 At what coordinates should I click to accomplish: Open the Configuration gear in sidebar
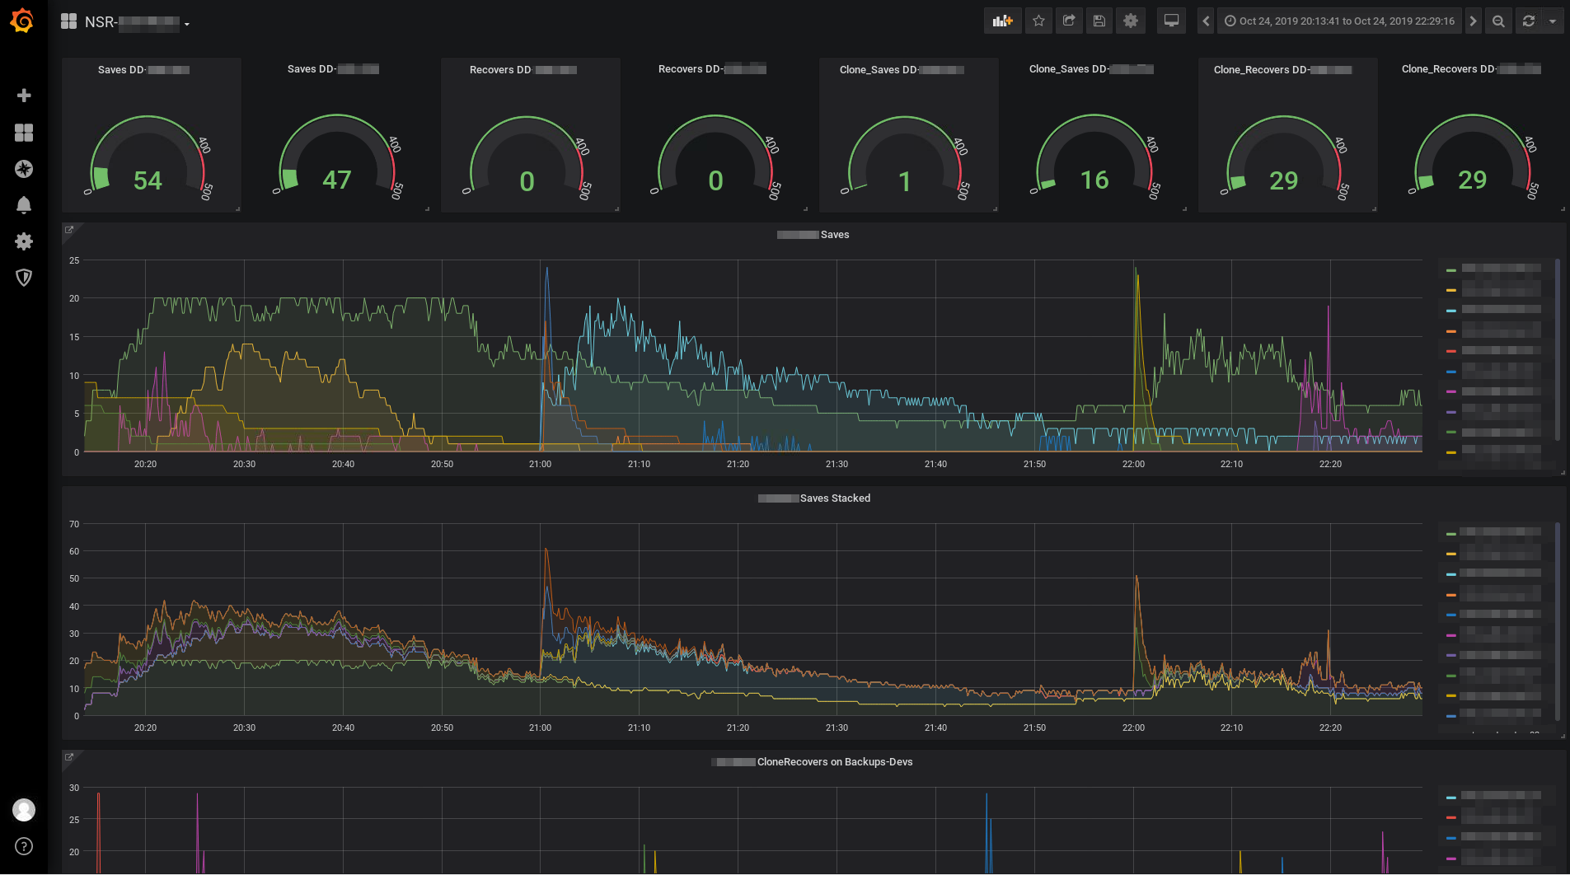pos(24,241)
